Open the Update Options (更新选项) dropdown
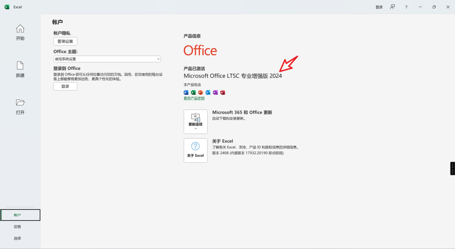The height and width of the screenshot is (249, 455). pyautogui.click(x=195, y=122)
